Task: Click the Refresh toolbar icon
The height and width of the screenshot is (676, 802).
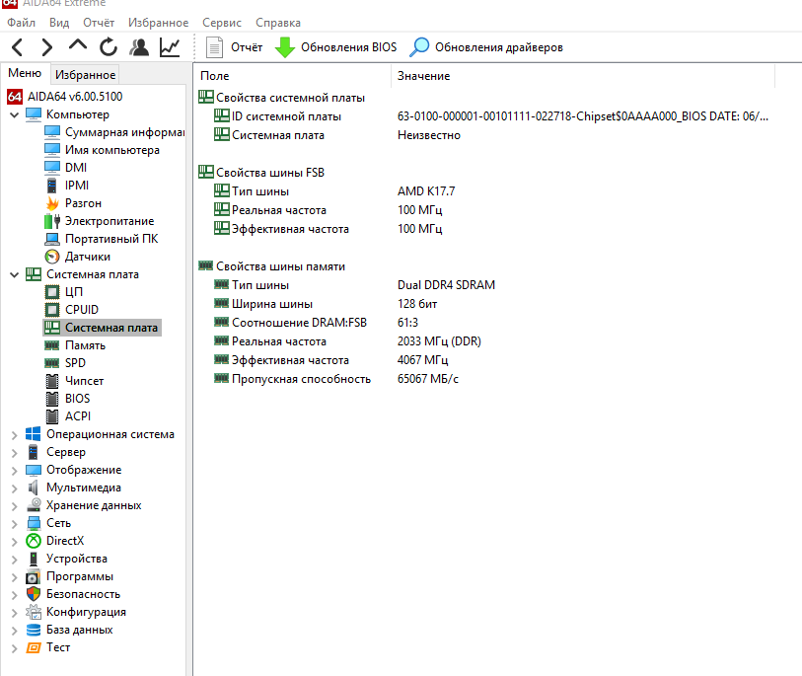Action: coord(108,47)
